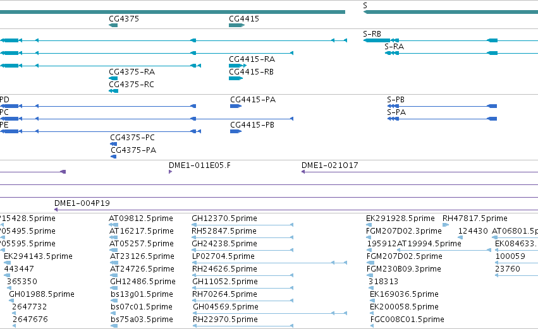This screenshot has width=538, height=329.
Task: Select the AT23126.5prime EST label
Action: click(x=142, y=256)
